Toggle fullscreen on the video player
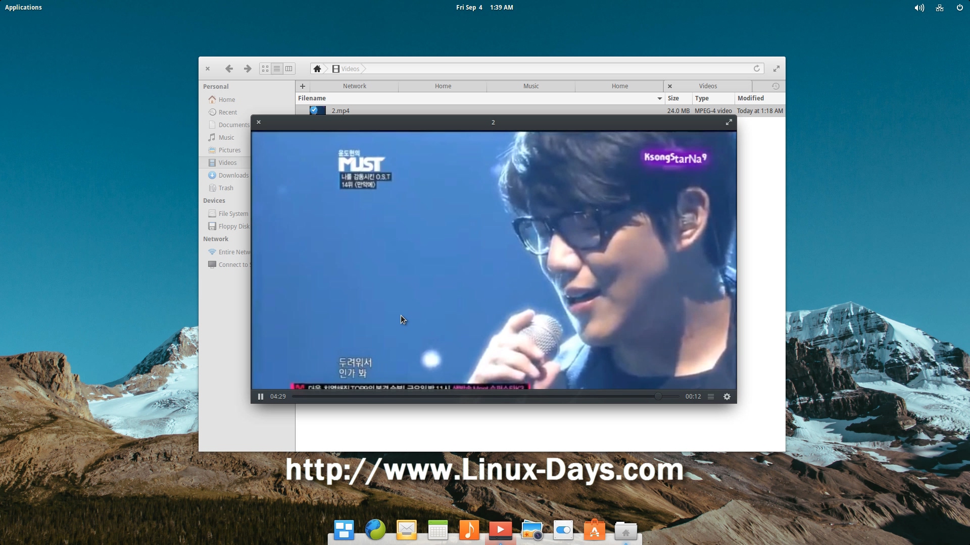This screenshot has width=970, height=545. pos(729,122)
